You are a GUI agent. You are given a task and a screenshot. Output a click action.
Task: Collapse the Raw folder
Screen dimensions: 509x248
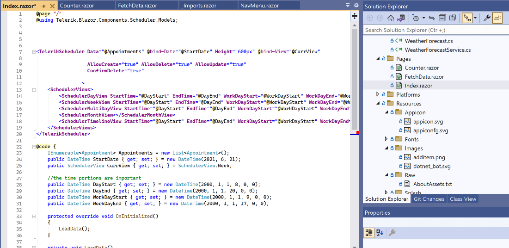[386, 175]
